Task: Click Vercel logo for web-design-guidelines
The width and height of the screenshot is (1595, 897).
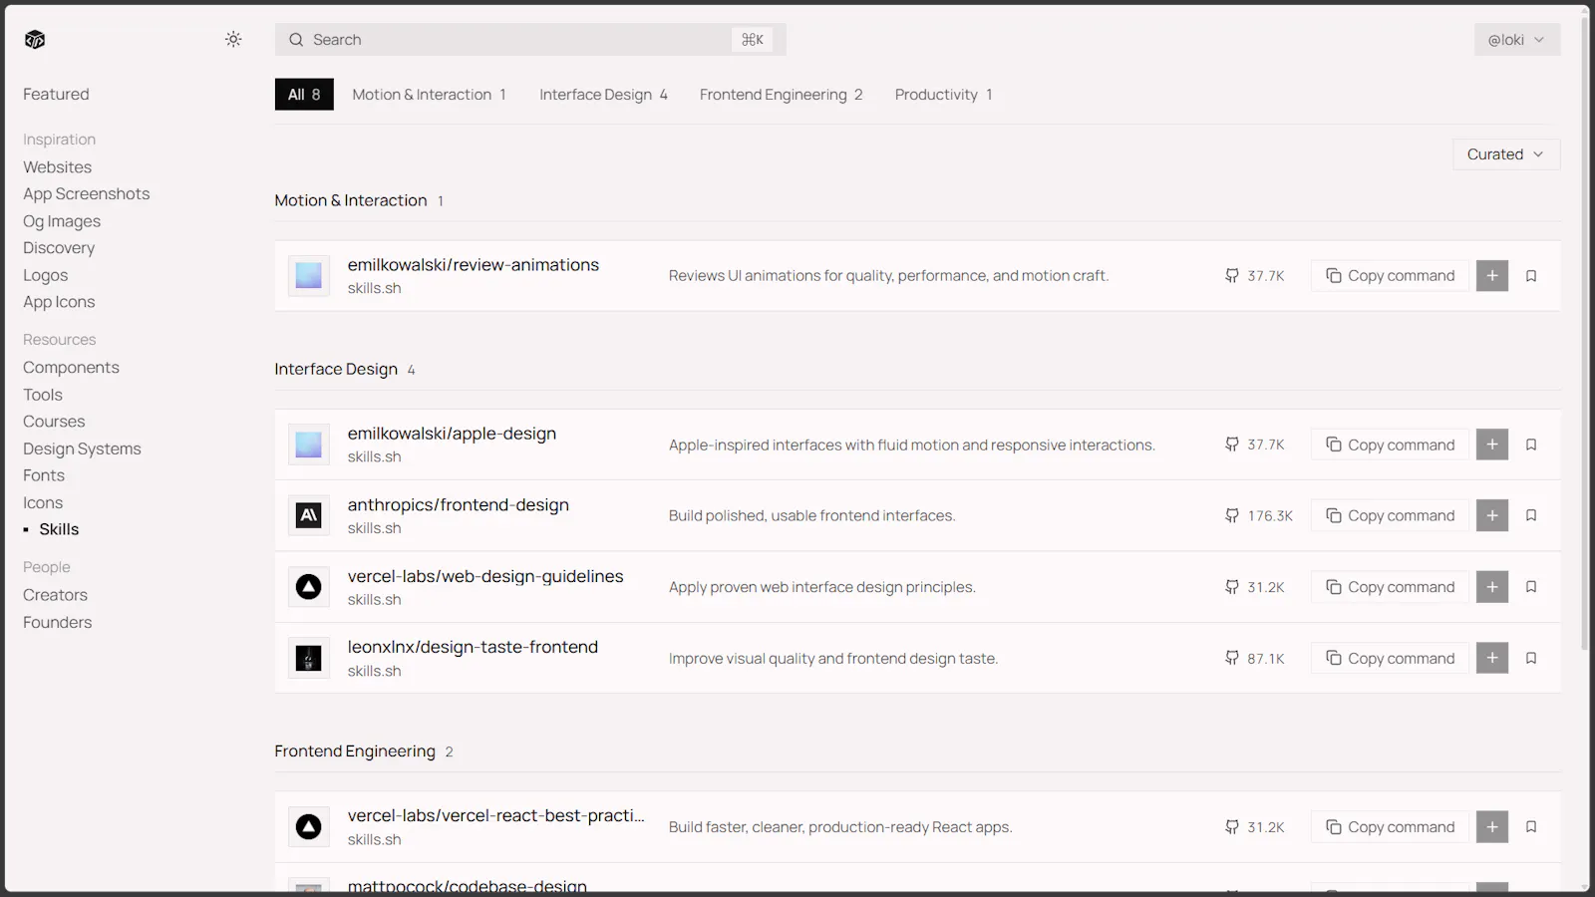Action: point(309,587)
